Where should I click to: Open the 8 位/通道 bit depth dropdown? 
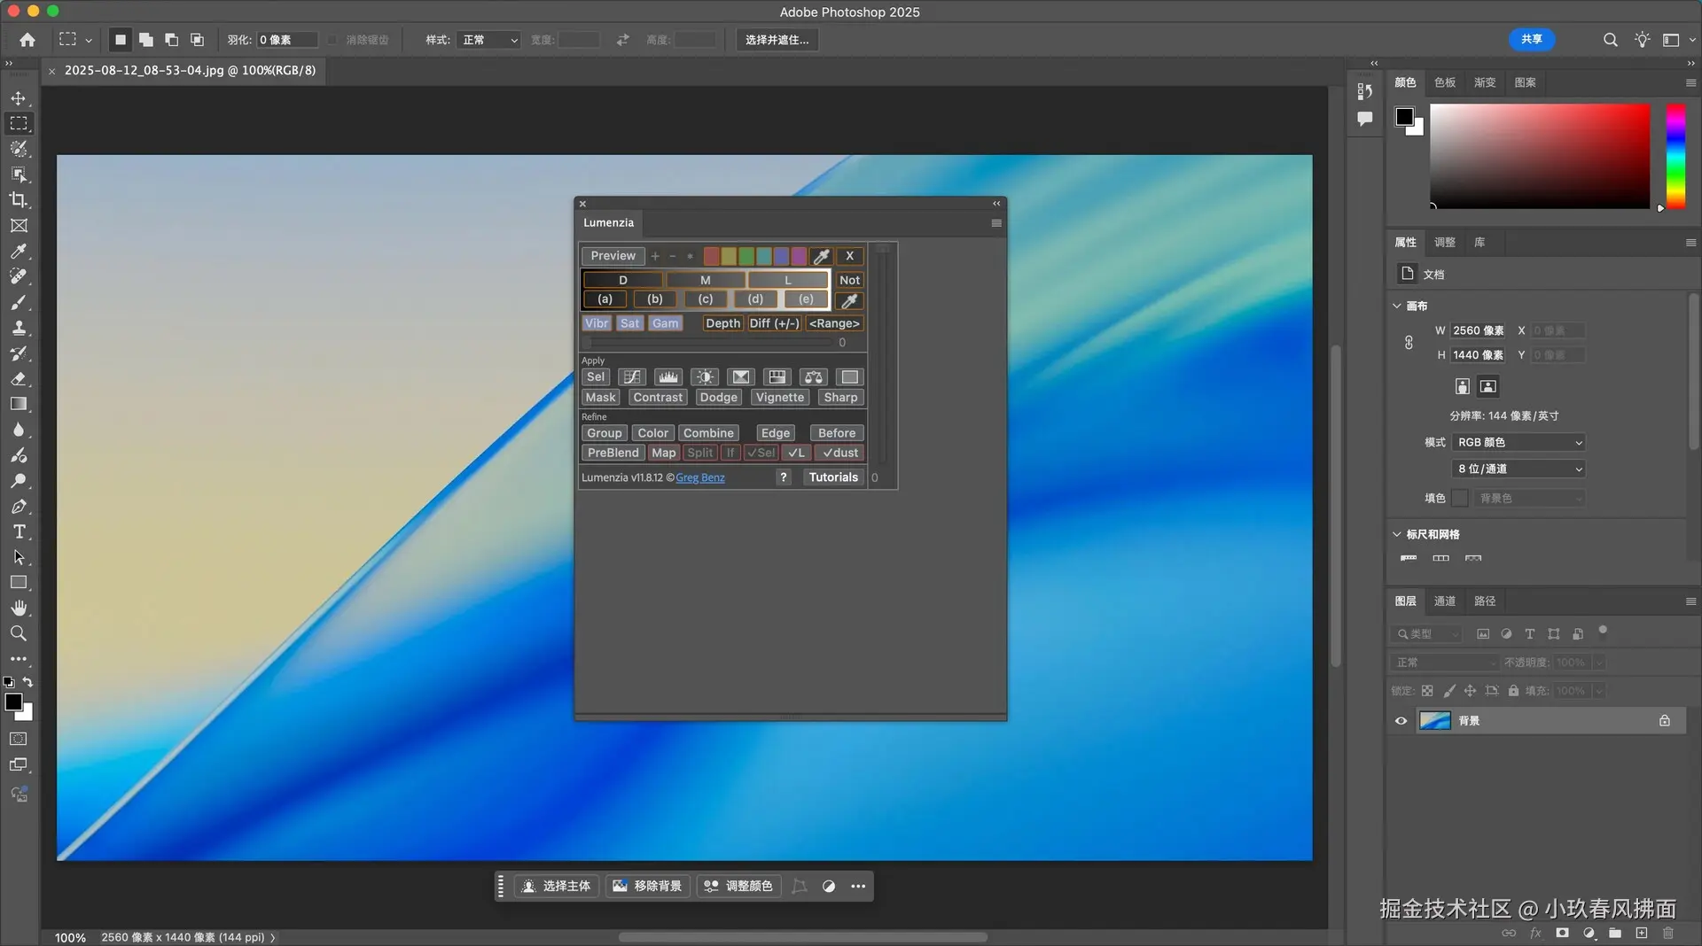[1519, 469]
